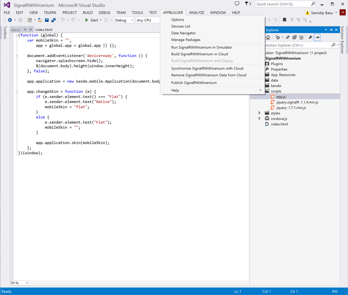Click the Open File folder icon
This screenshot has height=295, width=348.
pos(40,20)
